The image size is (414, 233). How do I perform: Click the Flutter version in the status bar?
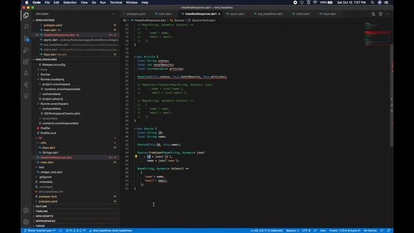coord(345,230)
